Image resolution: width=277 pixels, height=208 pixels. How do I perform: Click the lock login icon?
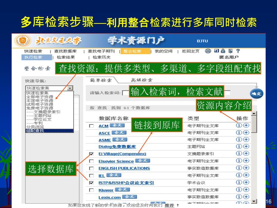pyautogui.click(x=223, y=51)
